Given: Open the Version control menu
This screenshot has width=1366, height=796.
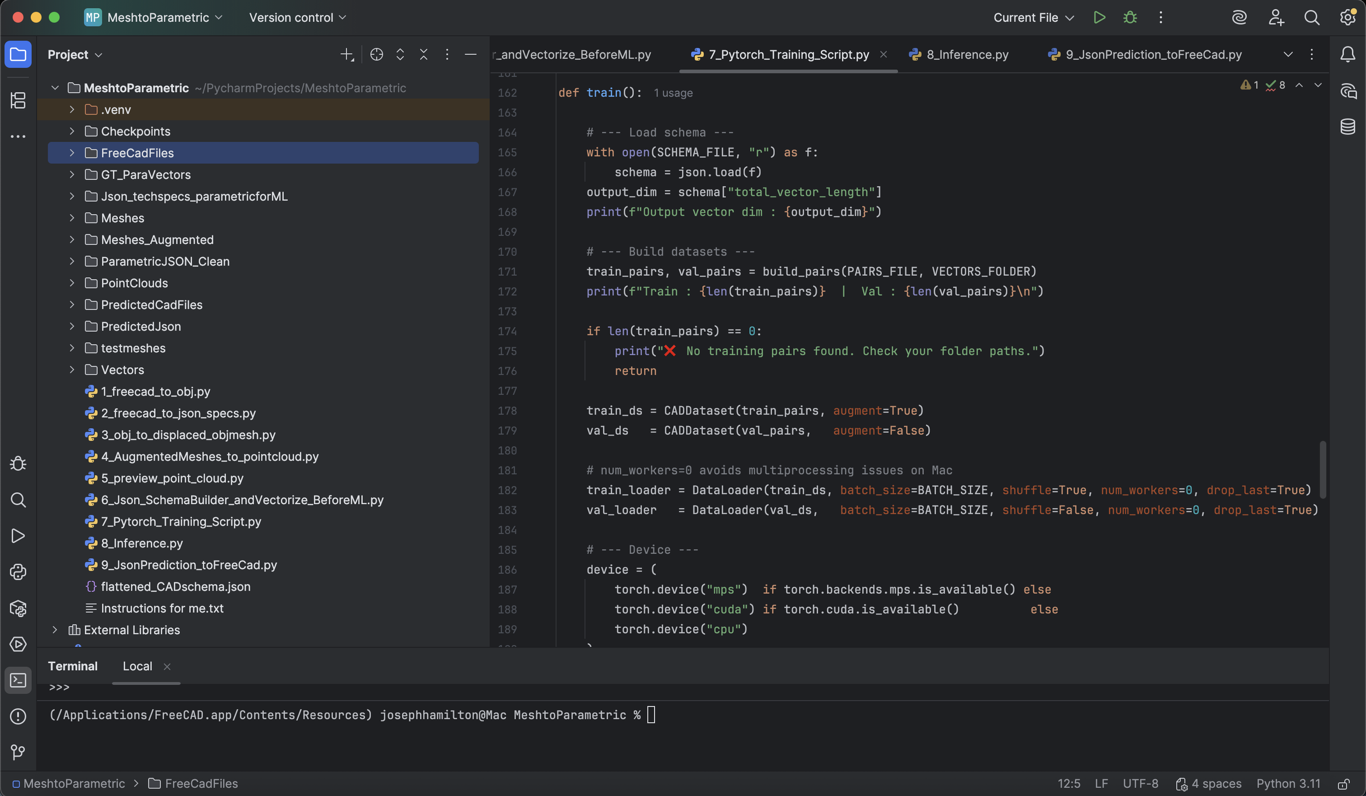Looking at the screenshot, I should (x=298, y=17).
